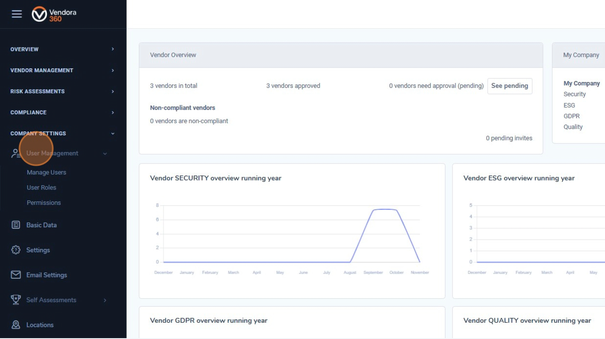
Task: Click the See pending button
Action: click(509, 86)
